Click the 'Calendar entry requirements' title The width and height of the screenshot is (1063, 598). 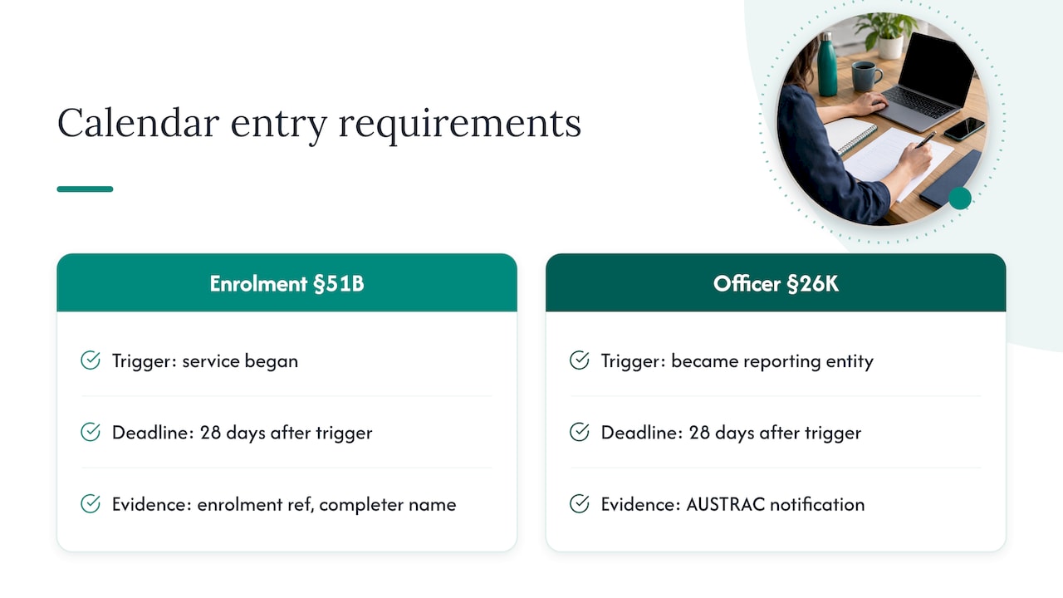(319, 123)
